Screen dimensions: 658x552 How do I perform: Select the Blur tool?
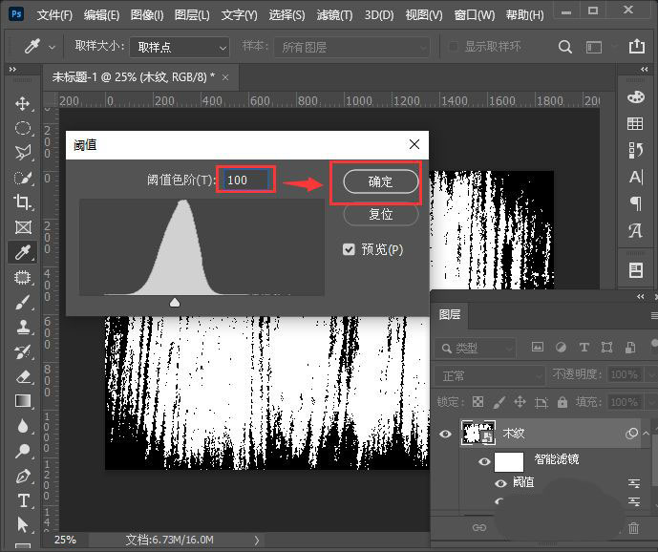click(x=22, y=426)
